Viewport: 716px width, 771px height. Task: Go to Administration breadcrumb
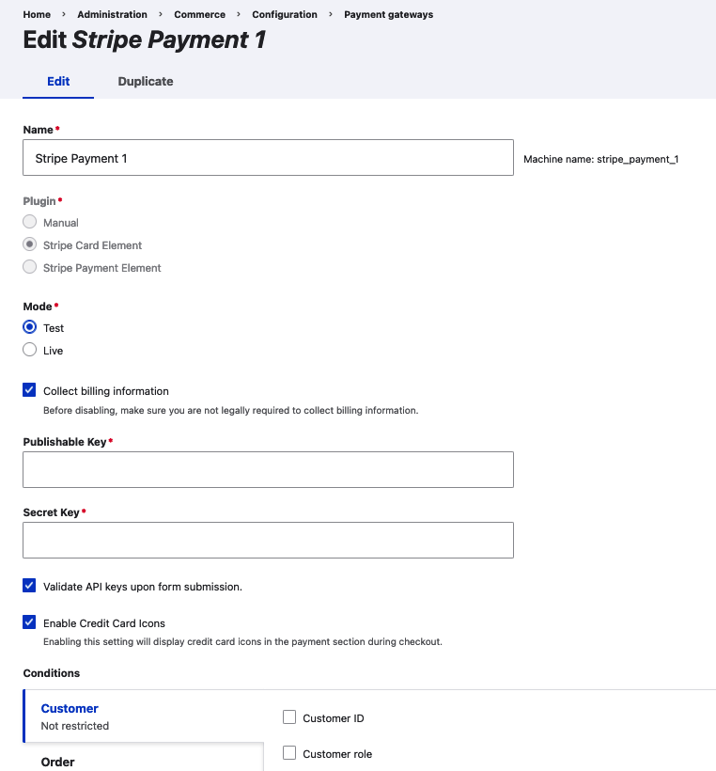(x=112, y=15)
